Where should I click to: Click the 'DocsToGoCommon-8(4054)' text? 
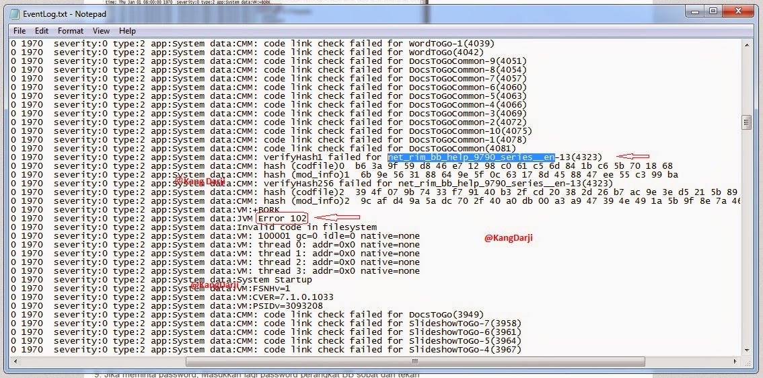pyautogui.click(x=468, y=69)
